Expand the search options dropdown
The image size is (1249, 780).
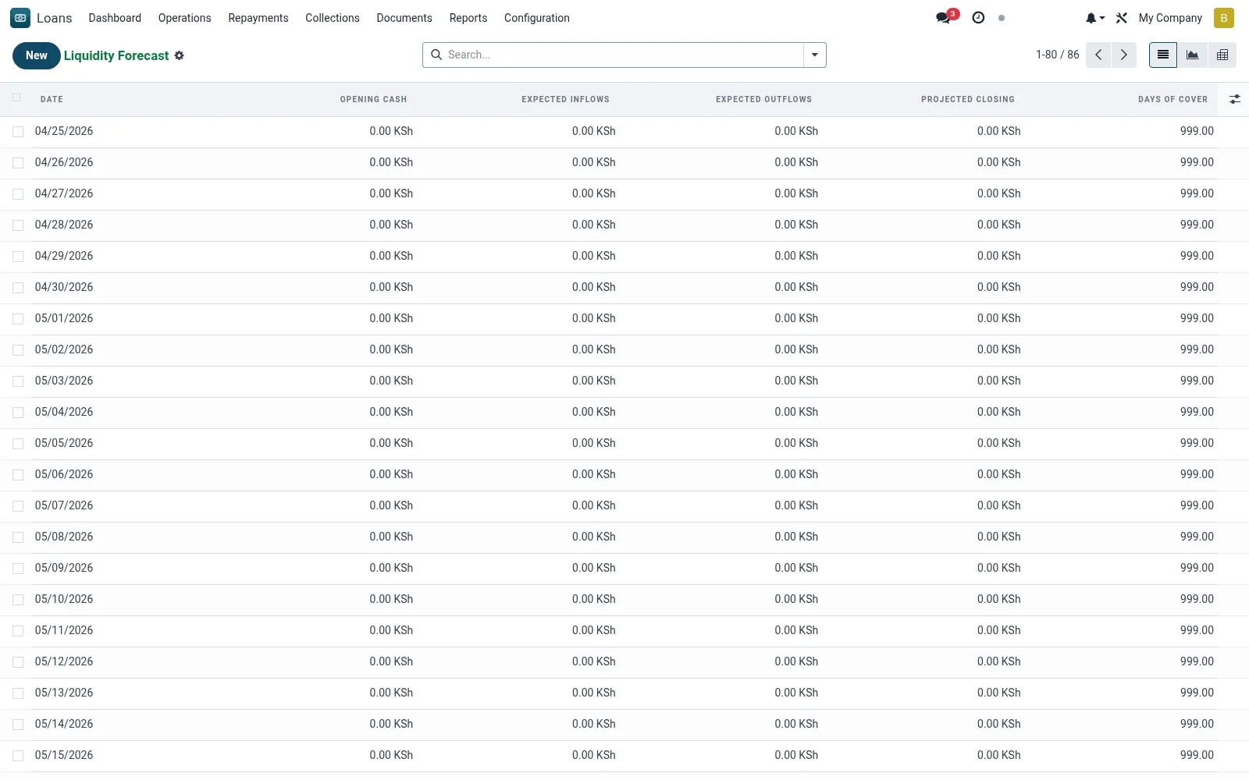[x=815, y=55]
